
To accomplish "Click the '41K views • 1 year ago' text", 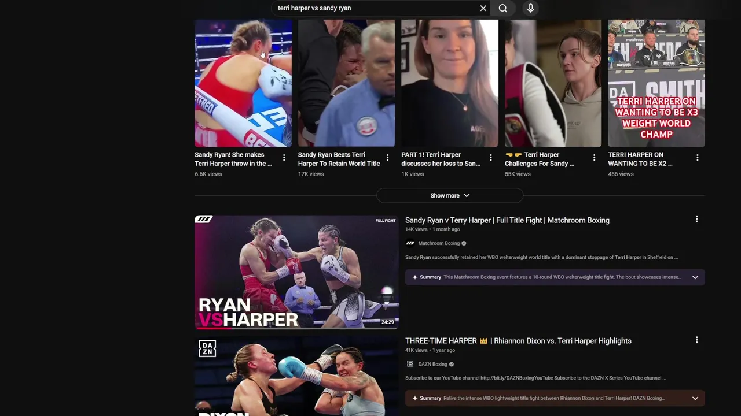I will (x=430, y=350).
